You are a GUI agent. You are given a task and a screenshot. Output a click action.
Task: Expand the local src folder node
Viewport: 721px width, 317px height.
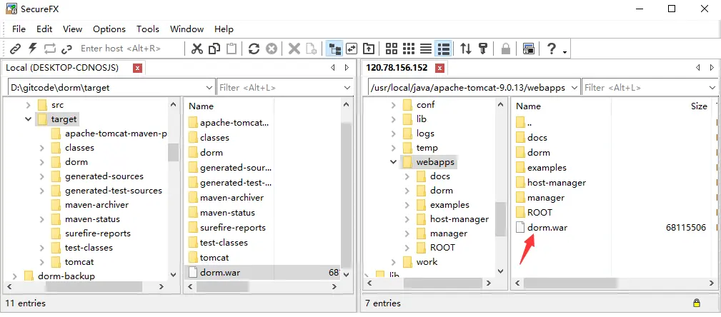[x=28, y=105]
